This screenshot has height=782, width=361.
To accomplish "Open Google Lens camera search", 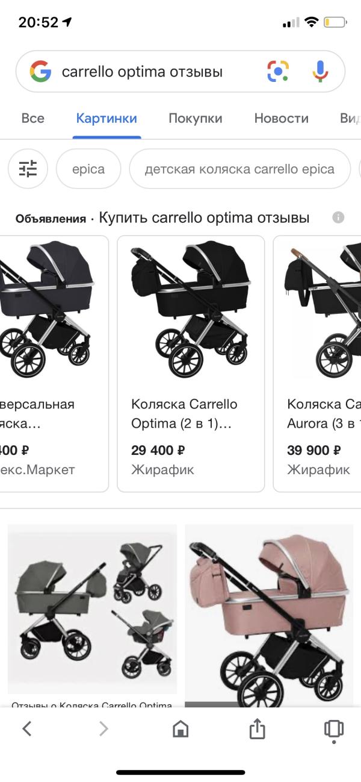I will [x=278, y=72].
